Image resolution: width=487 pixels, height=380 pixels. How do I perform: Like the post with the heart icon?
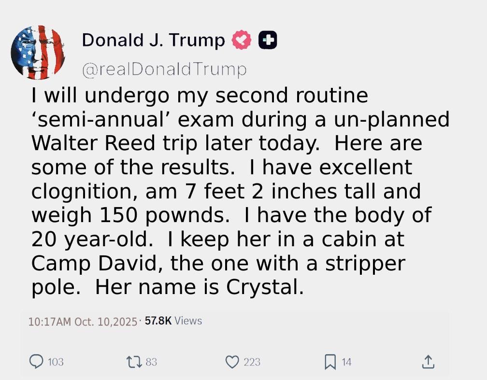[x=232, y=361]
